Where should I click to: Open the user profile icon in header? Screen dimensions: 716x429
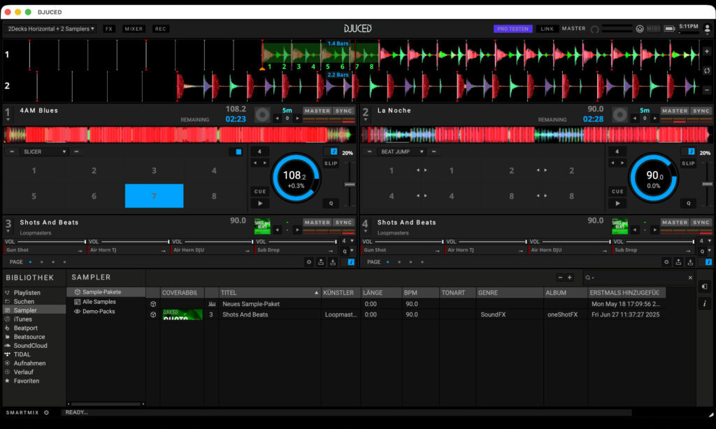(708, 29)
